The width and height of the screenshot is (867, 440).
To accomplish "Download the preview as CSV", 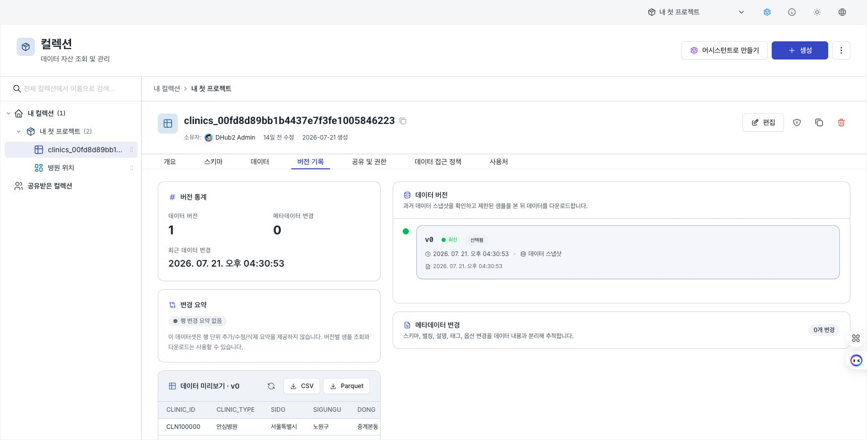I will coord(301,386).
